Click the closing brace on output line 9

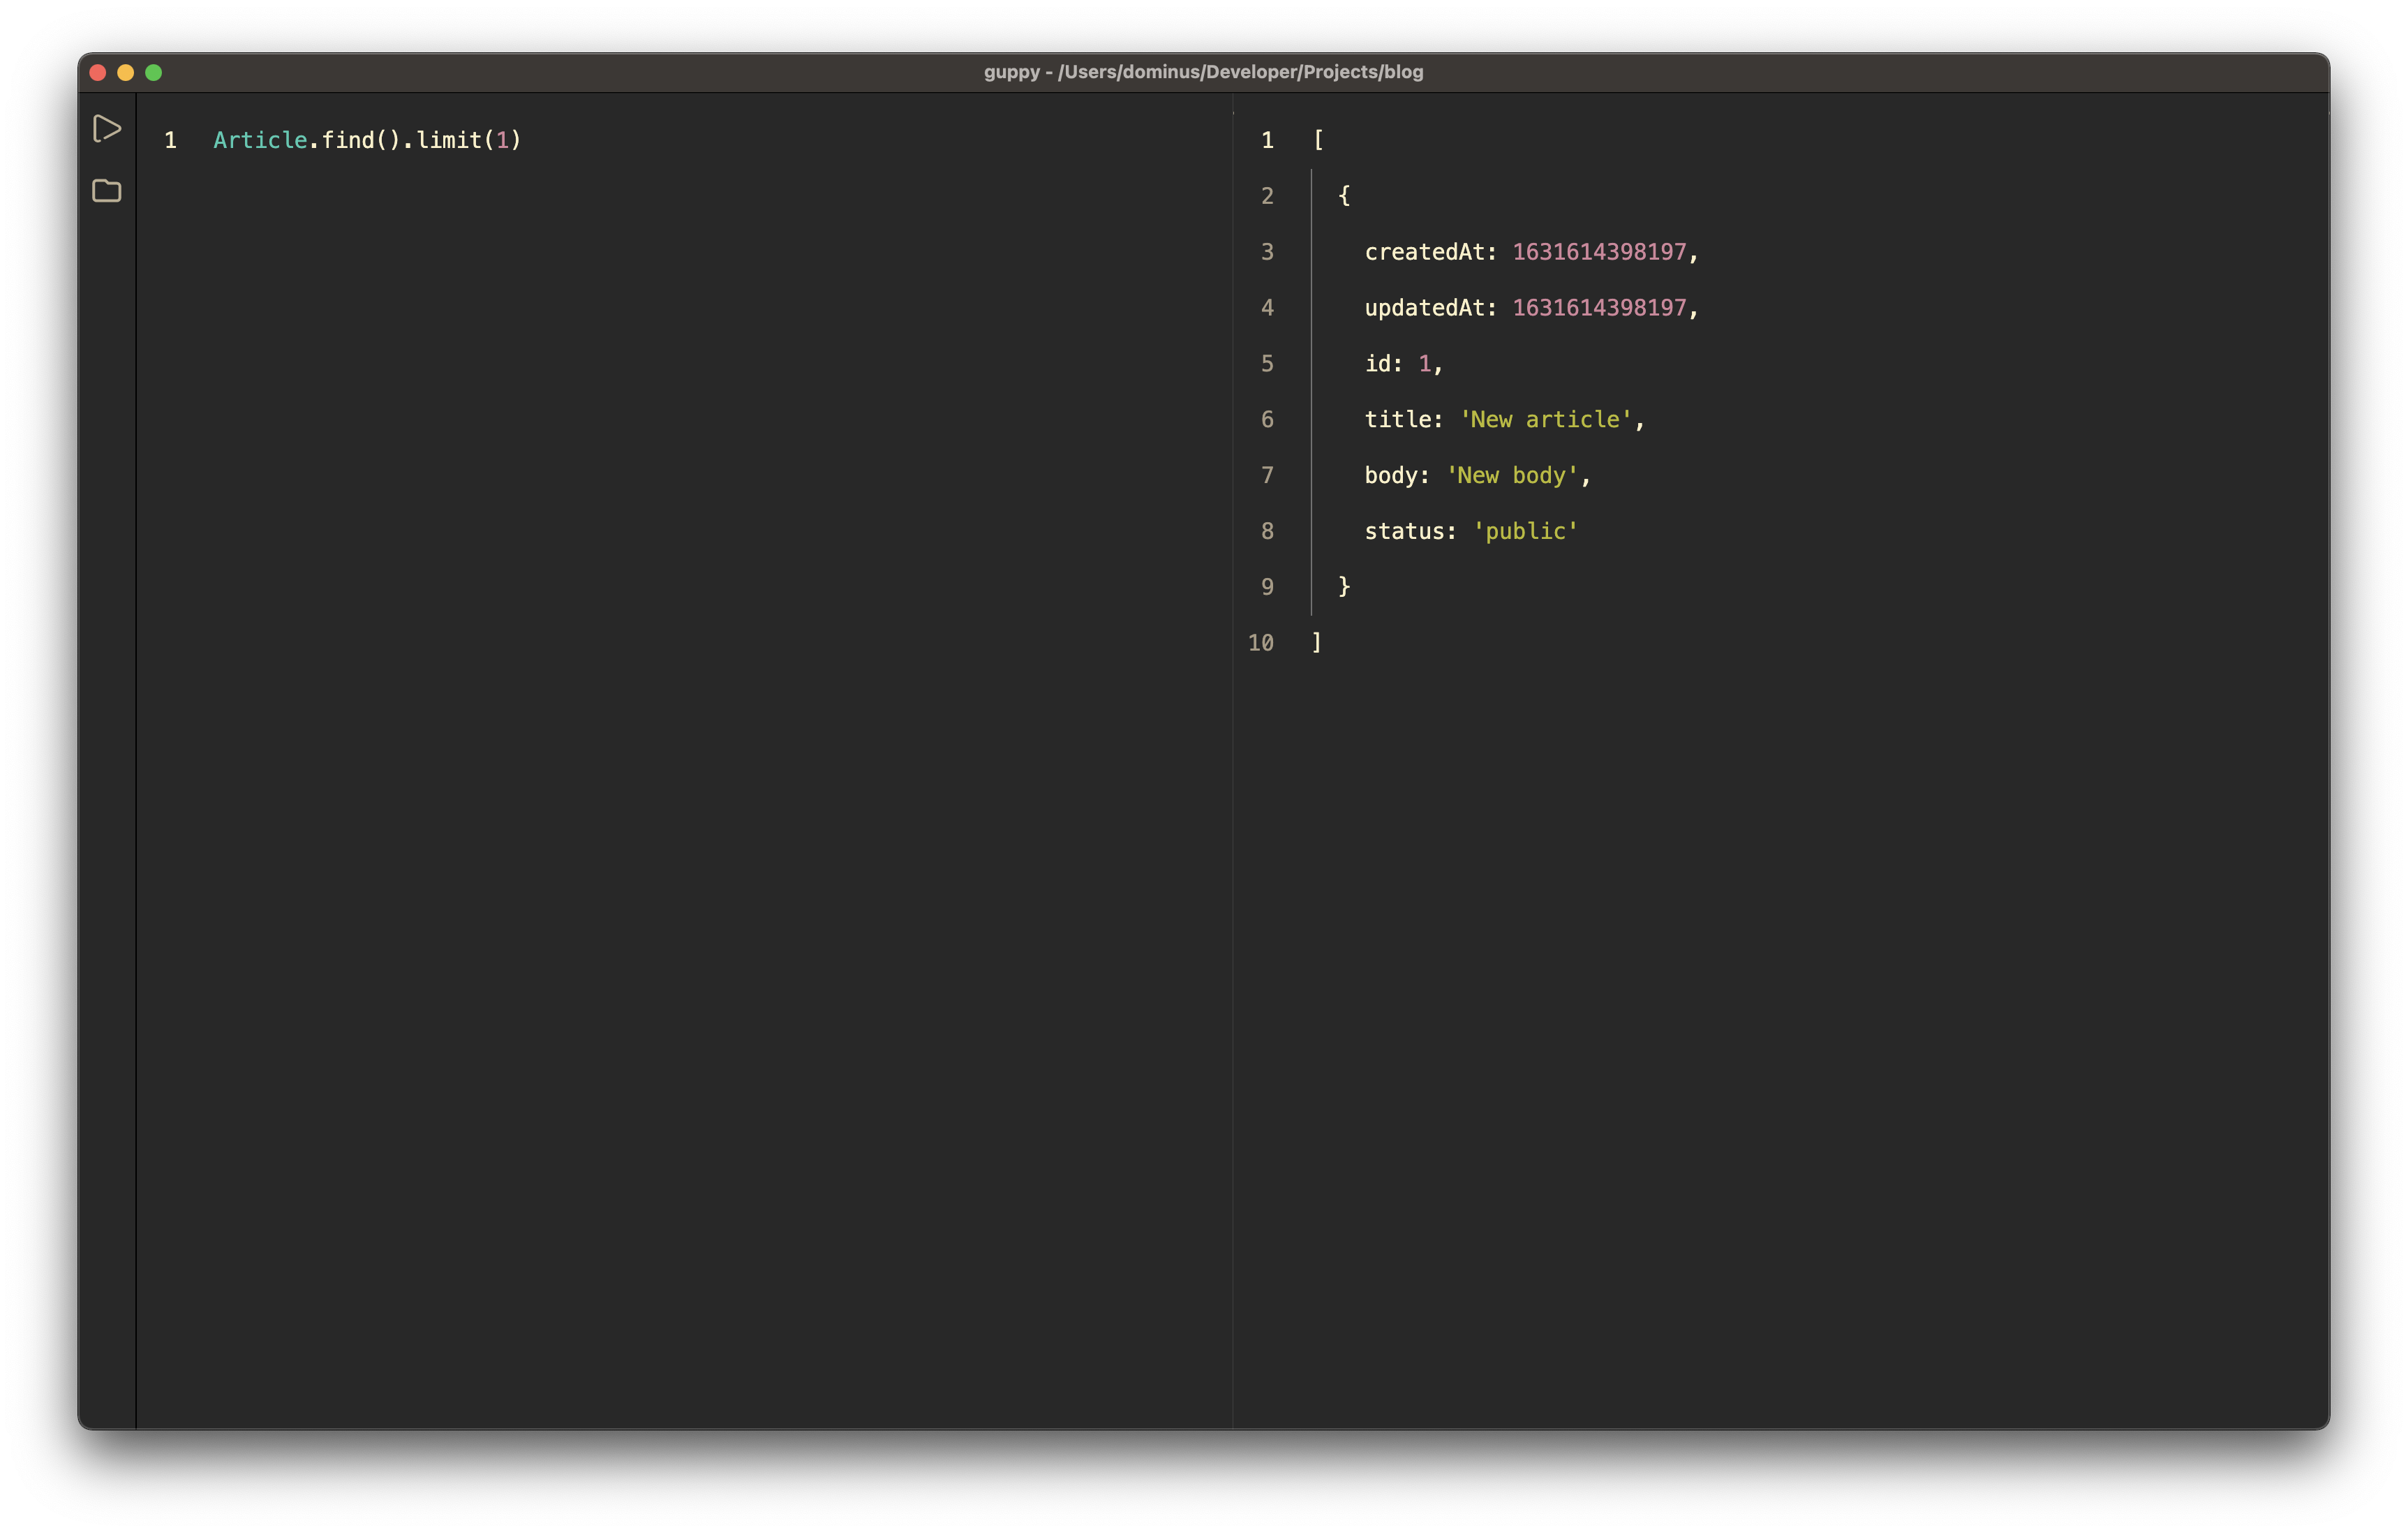point(1344,587)
